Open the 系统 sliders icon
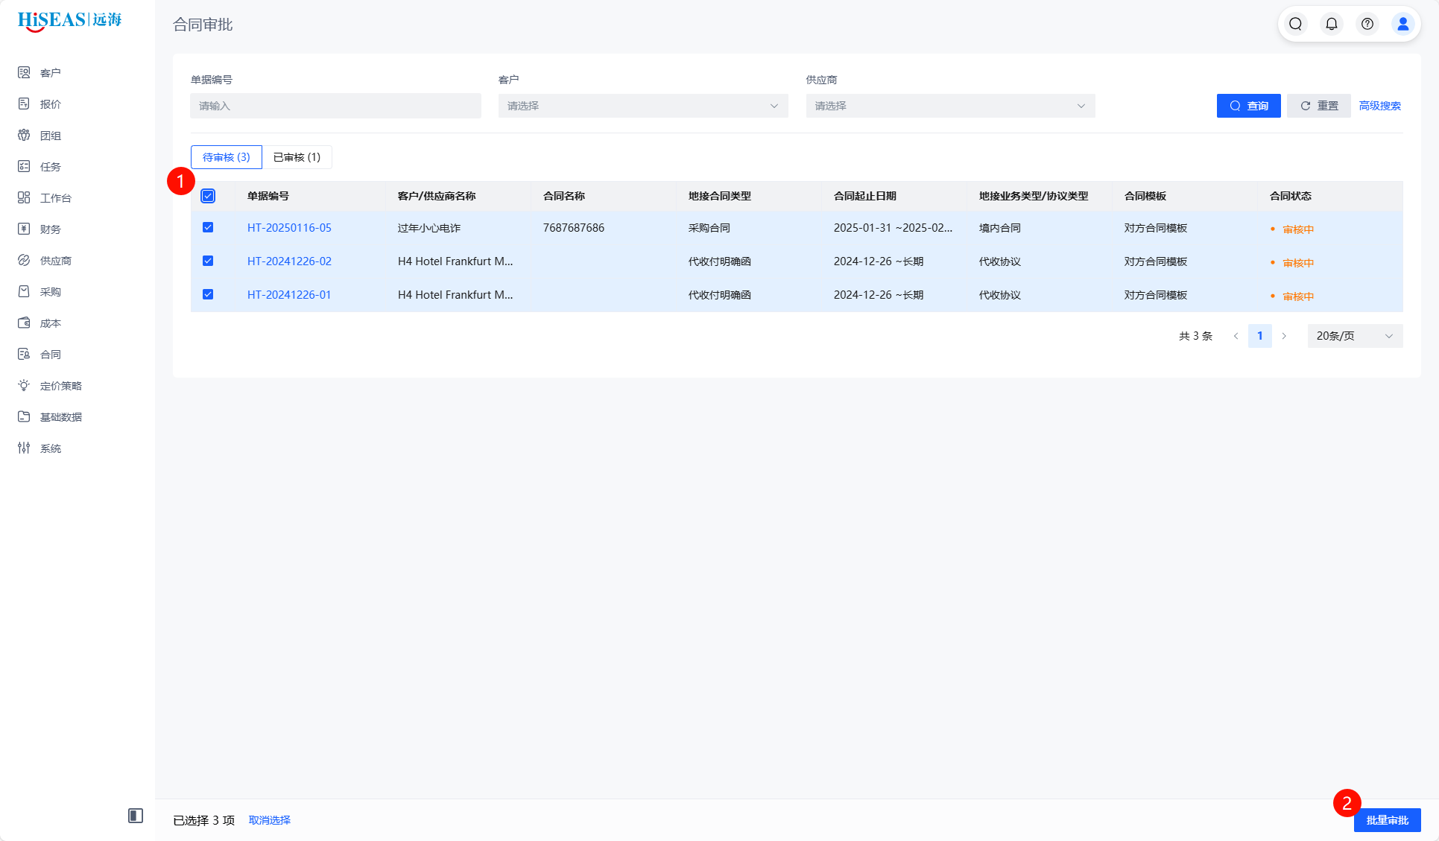The height and width of the screenshot is (841, 1439). tap(24, 448)
